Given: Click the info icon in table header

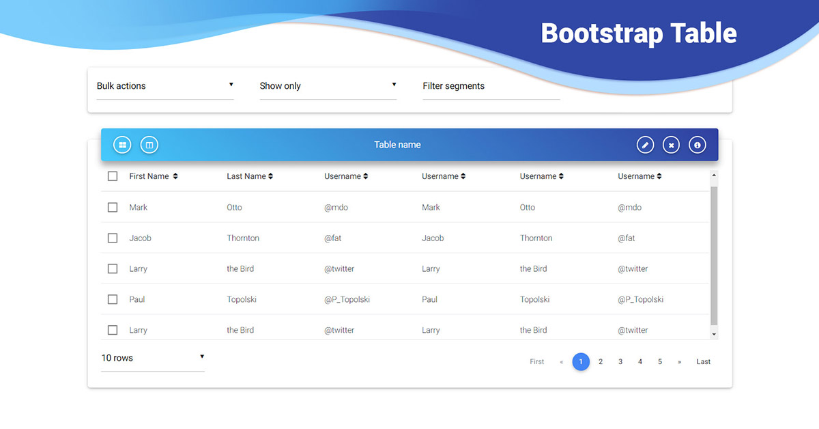Looking at the screenshot, I should coord(697,144).
